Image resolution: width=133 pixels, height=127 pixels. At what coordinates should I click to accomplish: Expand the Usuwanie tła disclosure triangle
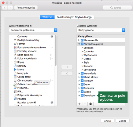tap(79, 40)
